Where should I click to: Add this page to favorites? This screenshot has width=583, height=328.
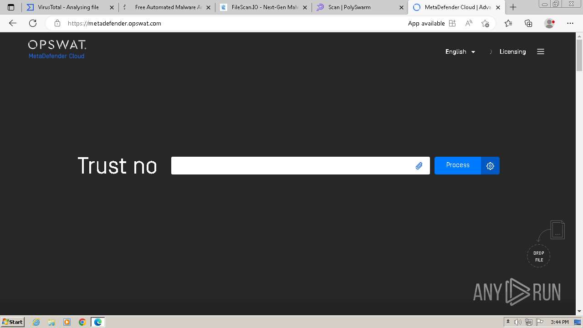tap(485, 23)
